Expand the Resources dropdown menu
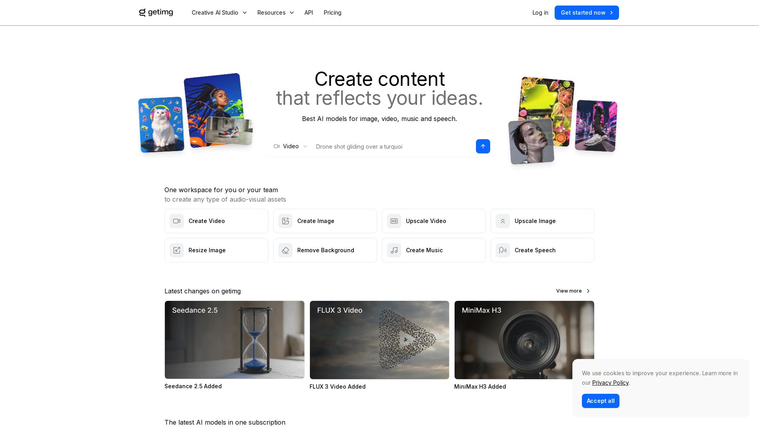The height and width of the screenshot is (427, 759). [276, 13]
